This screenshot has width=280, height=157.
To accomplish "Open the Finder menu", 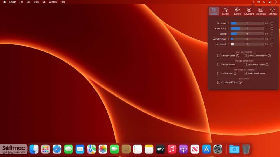I will (13, 2).
